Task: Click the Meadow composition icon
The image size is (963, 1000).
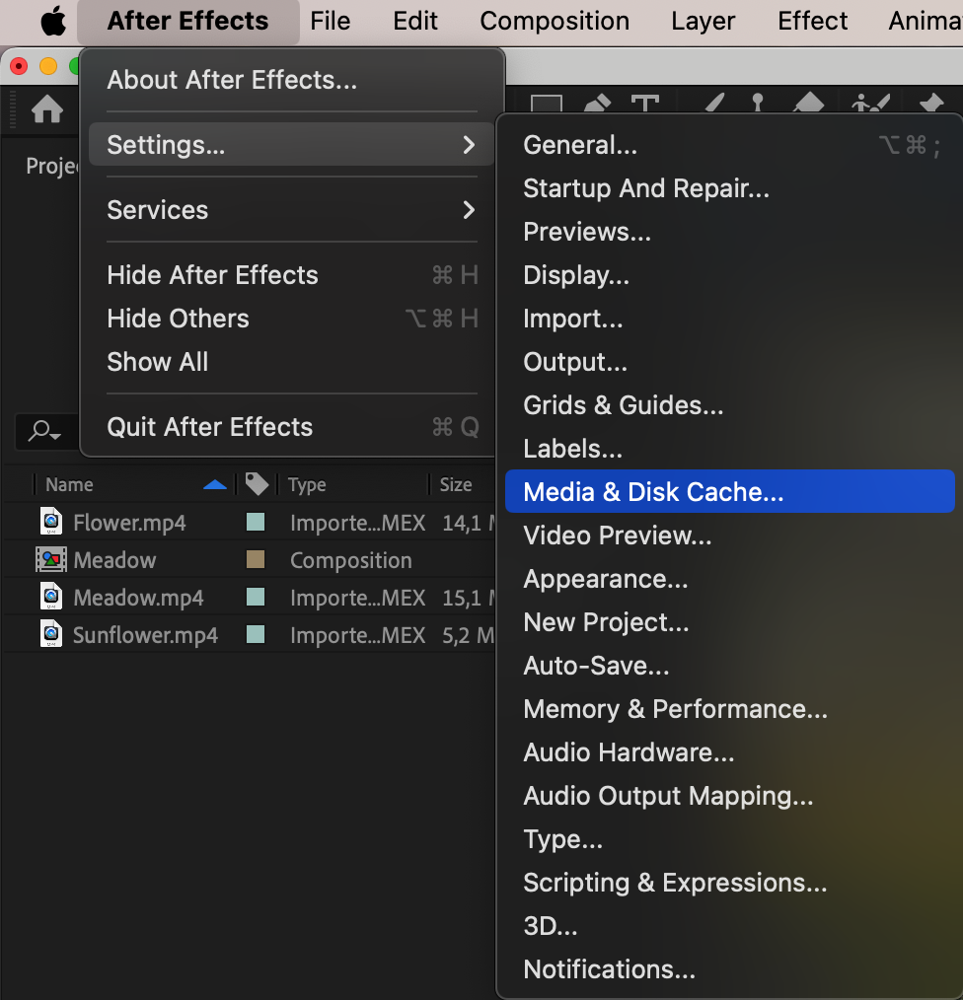Action: point(51,560)
